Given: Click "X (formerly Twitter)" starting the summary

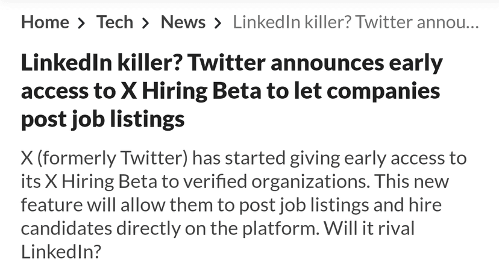Looking at the screenshot, I should [x=105, y=158].
